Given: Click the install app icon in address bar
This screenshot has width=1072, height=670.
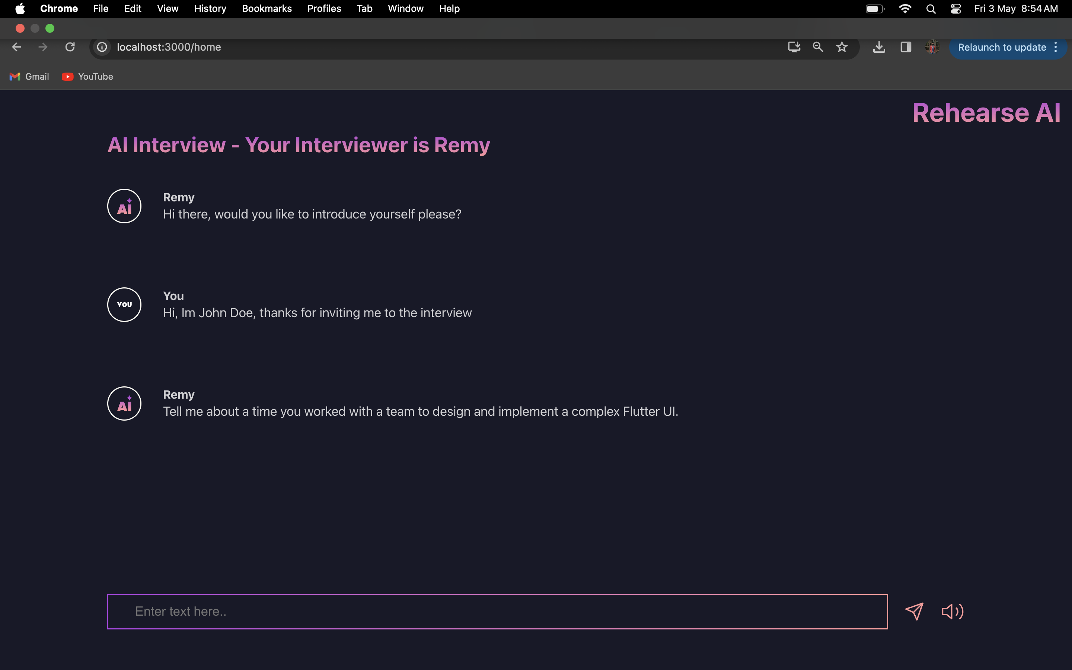Looking at the screenshot, I should [794, 47].
